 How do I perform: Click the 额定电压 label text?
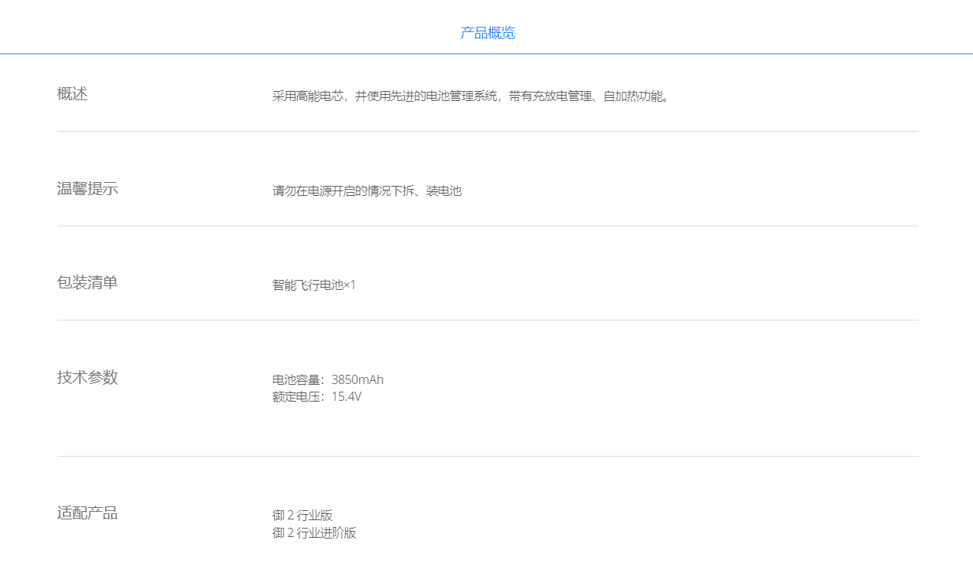pyautogui.click(x=297, y=397)
